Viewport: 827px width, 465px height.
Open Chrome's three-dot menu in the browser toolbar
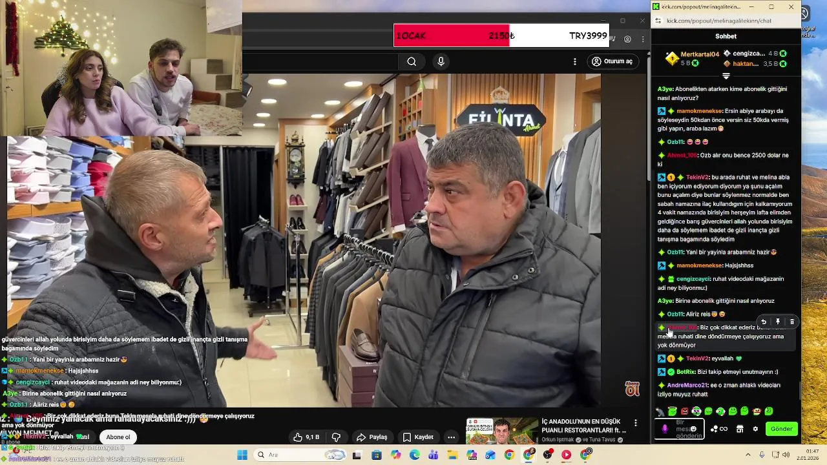(x=642, y=39)
